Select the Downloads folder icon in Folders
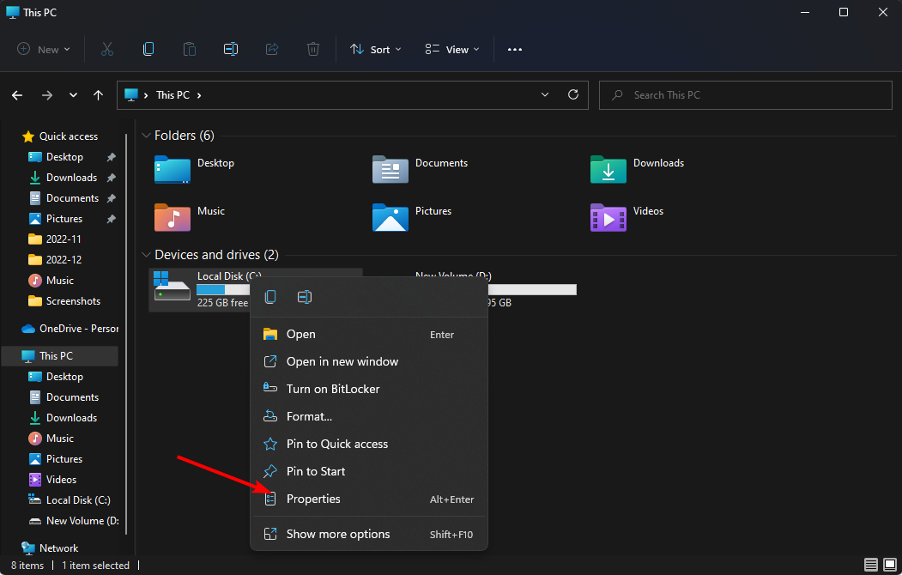The image size is (902, 575). [x=608, y=169]
